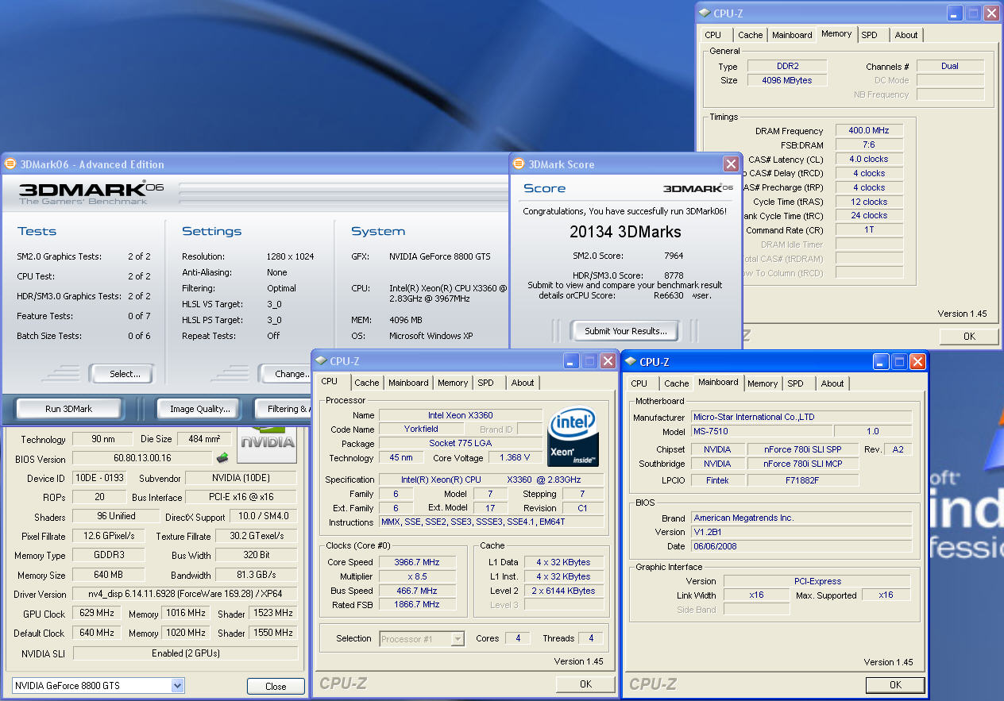
Task: Click OK in CPU-Z mainboard window
Action: tap(895, 684)
